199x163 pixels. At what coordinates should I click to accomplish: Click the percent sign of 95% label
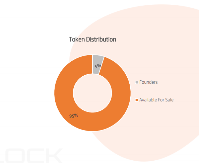[76, 115]
